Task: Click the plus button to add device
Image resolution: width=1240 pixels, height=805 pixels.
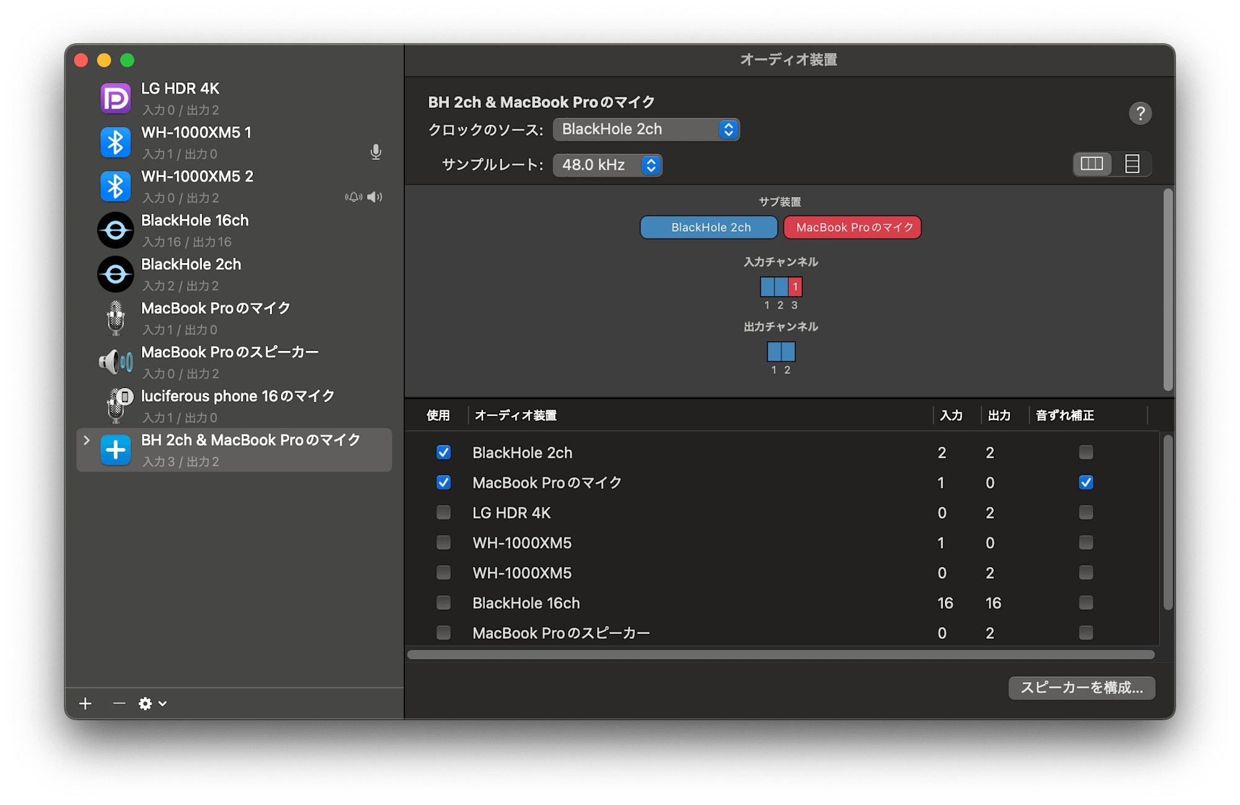Action: 86,703
